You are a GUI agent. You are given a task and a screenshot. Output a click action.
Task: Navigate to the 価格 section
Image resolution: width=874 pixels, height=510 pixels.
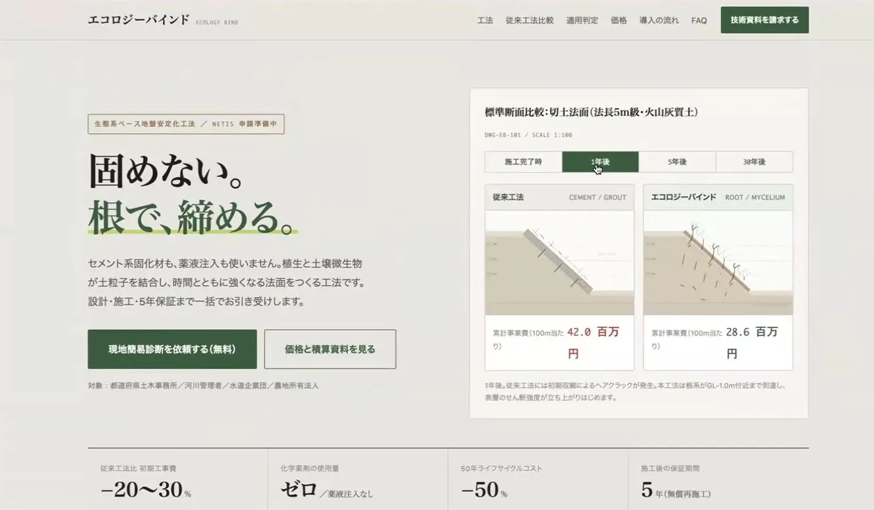coord(619,20)
